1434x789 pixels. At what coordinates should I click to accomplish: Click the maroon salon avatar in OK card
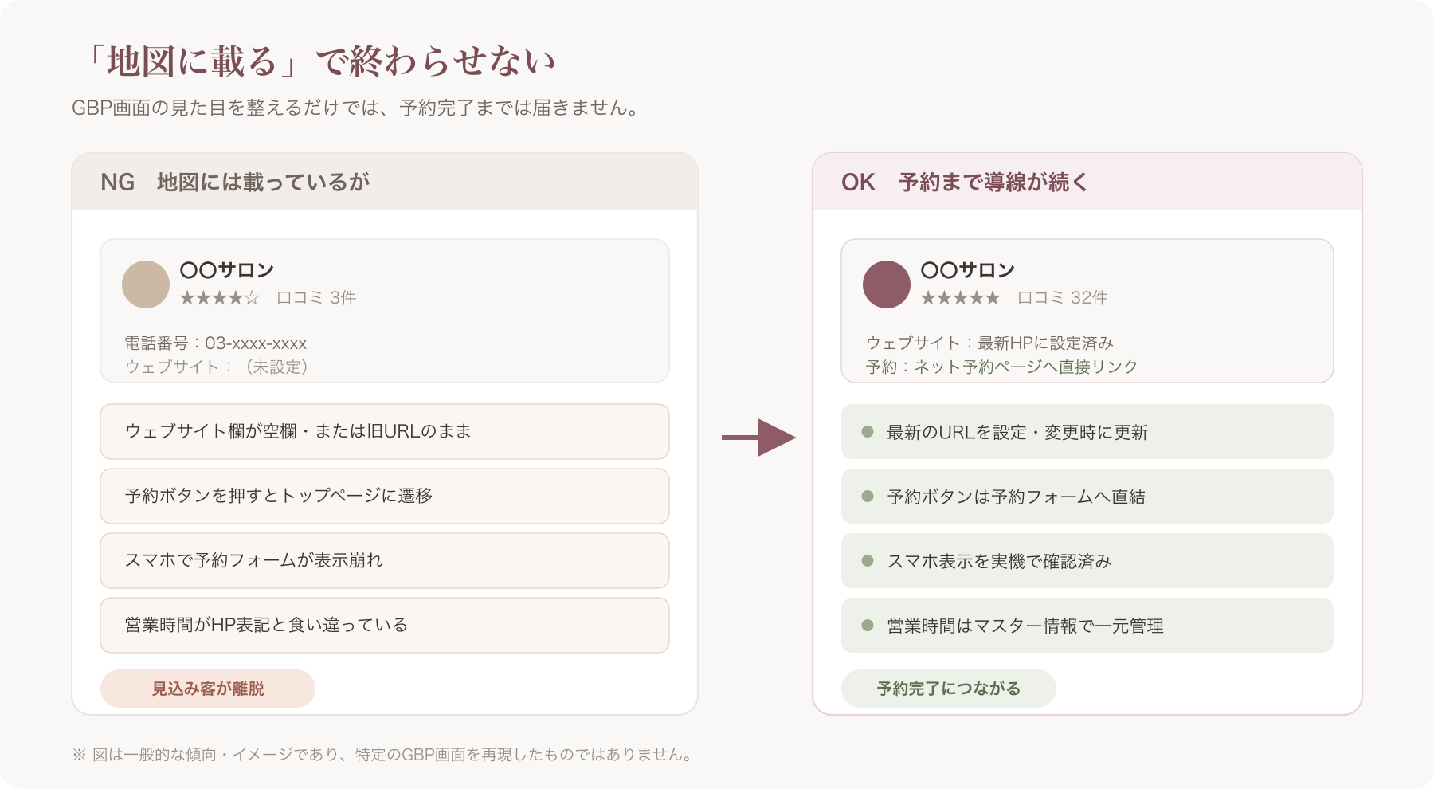(x=887, y=285)
